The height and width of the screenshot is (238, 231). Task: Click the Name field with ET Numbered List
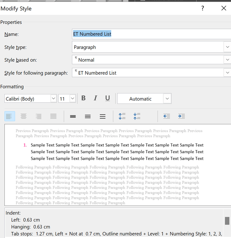pyautogui.click(x=151, y=34)
